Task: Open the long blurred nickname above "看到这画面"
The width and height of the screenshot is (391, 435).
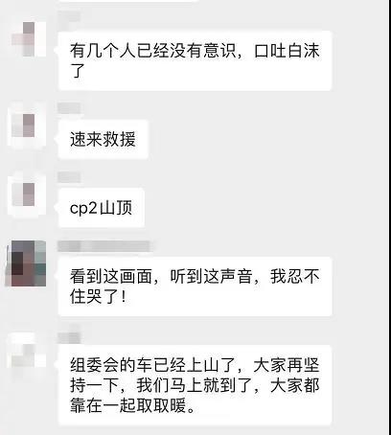Action: [x=103, y=246]
